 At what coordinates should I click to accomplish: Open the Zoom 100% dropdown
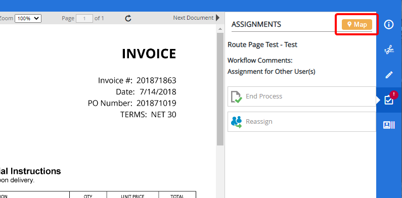[28, 19]
